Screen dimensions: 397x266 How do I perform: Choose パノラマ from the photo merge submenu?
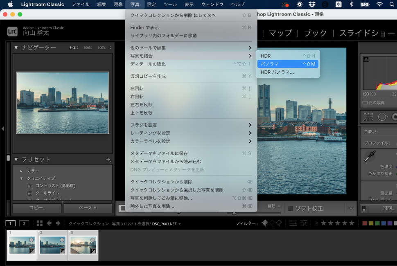[x=288, y=64]
